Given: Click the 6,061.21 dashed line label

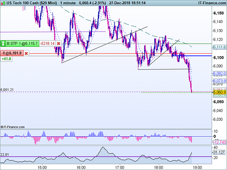Looking at the screenshot, I should click(x=7, y=90).
